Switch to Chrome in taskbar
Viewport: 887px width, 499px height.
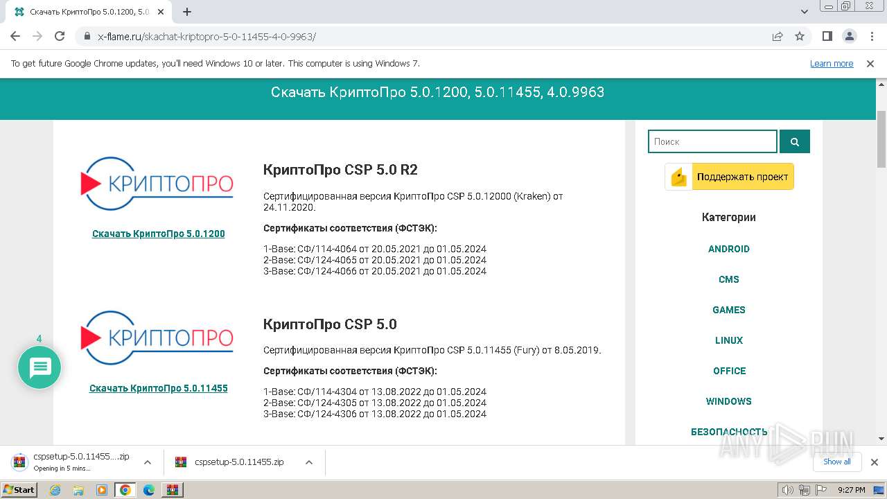[125, 490]
